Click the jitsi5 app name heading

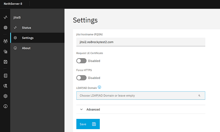click(x=18, y=18)
